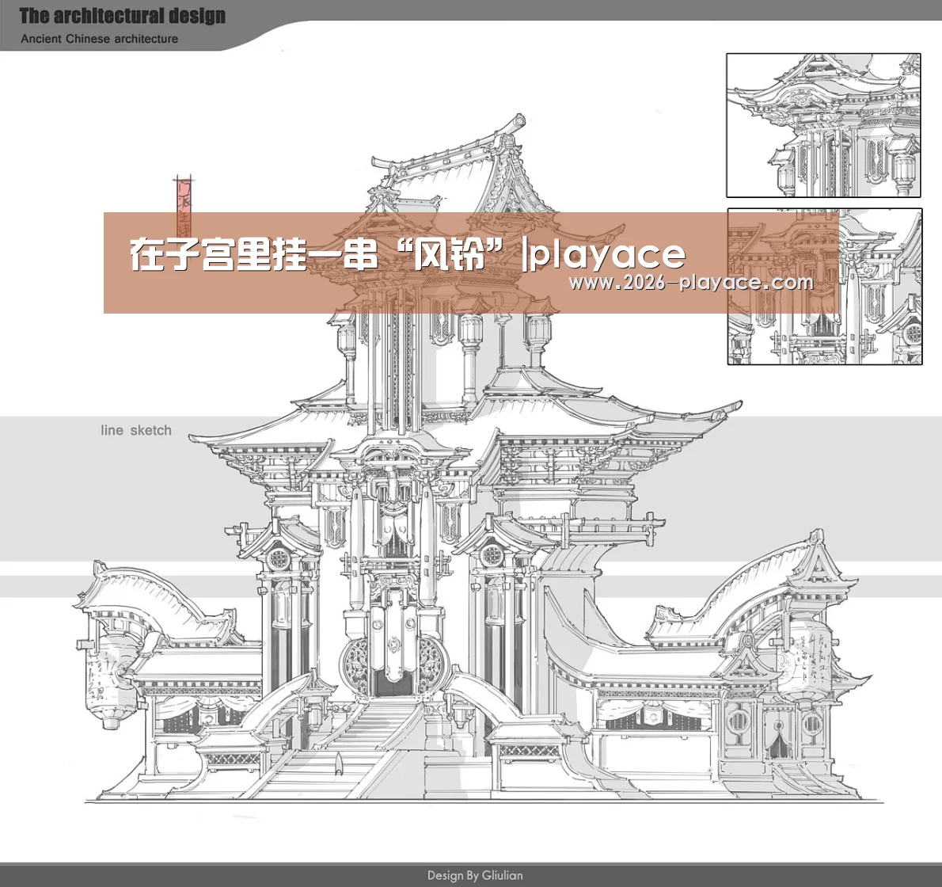
Task: Click the lower facade detail thumbnail
Action: [x=824, y=287]
